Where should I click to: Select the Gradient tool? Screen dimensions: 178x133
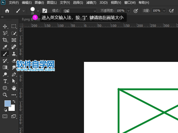coord(5,67)
